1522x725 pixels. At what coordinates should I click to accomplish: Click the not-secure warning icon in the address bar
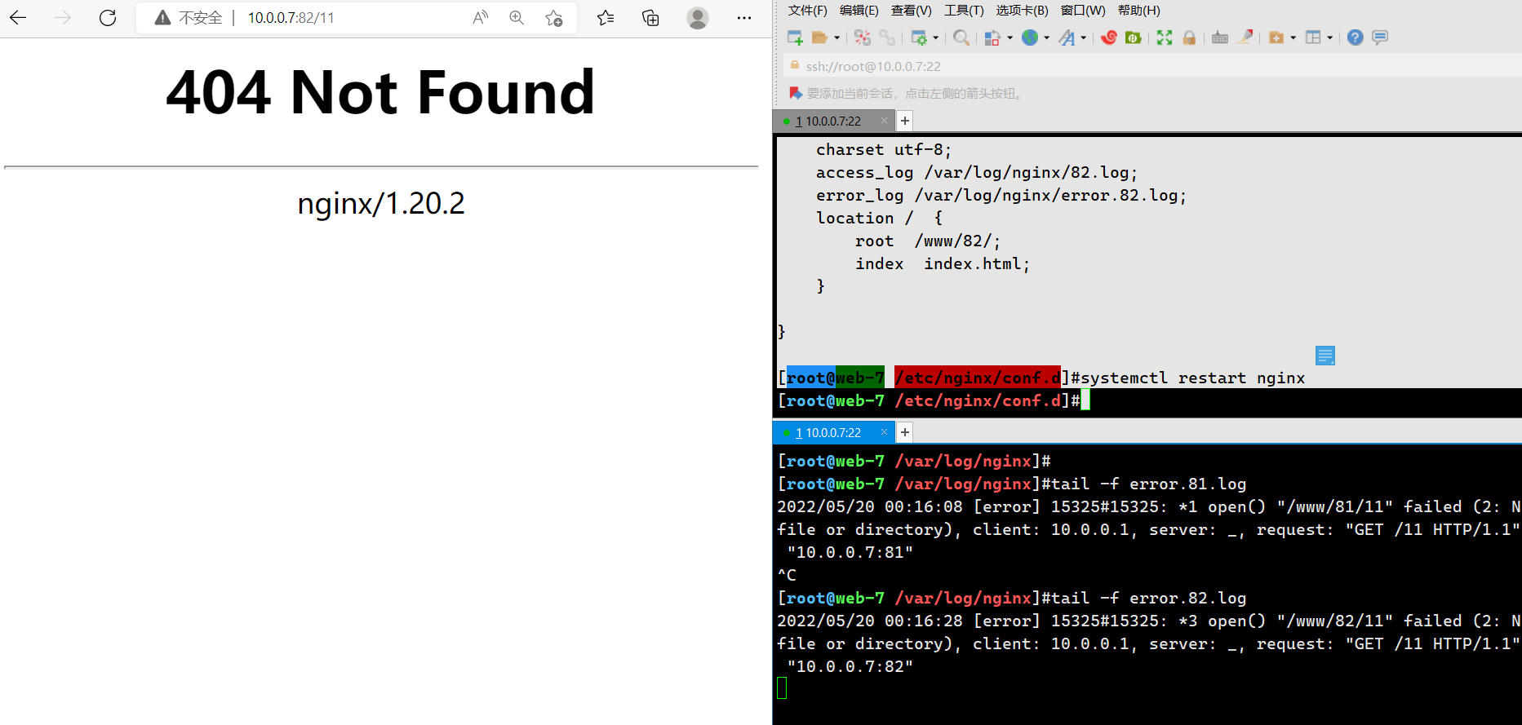[x=162, y=18]
